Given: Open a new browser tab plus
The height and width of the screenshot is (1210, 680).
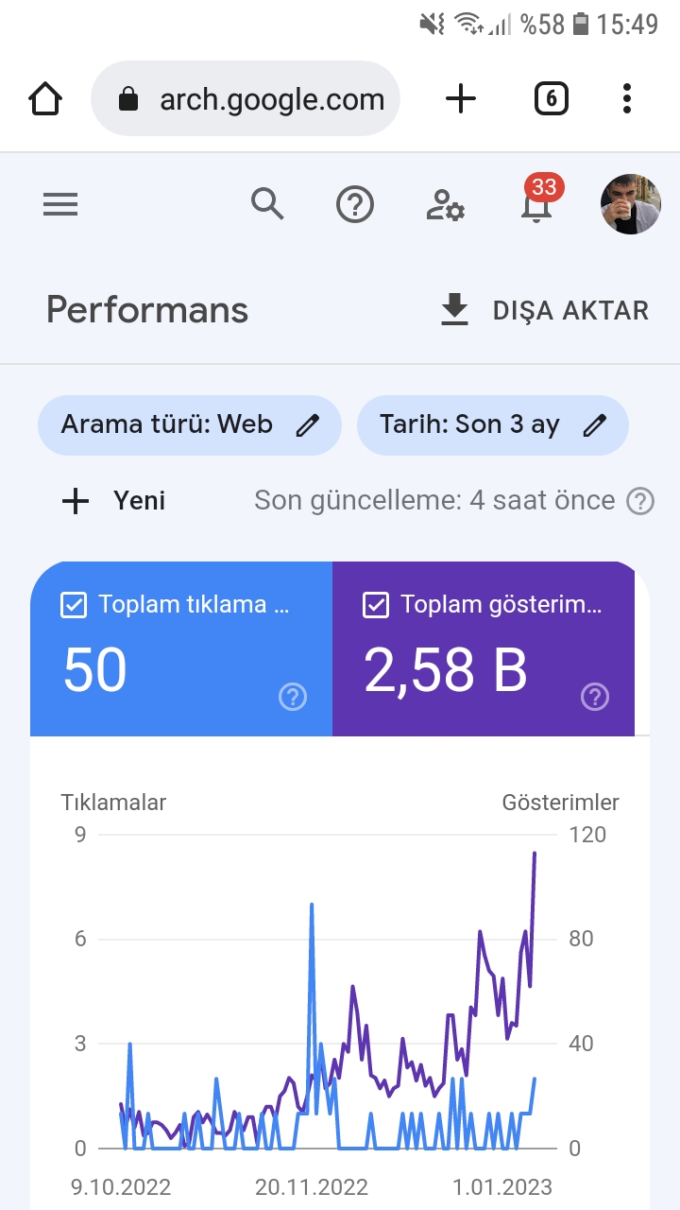Looking at the screenshot, I should coord(461,98).
